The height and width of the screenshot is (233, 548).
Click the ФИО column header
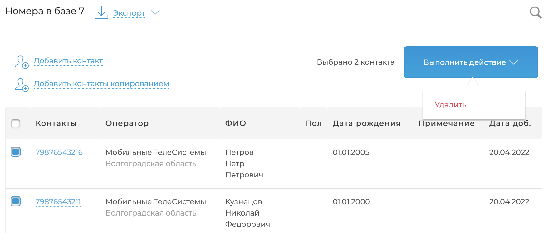point(236,123)
